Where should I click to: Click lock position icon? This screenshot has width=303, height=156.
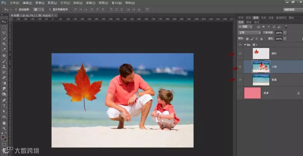pos(257,39)
